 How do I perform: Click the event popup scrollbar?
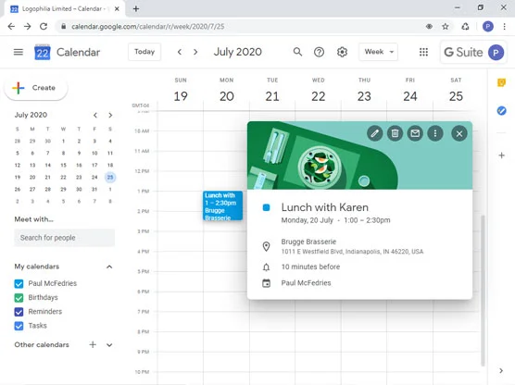pos(483,291)
